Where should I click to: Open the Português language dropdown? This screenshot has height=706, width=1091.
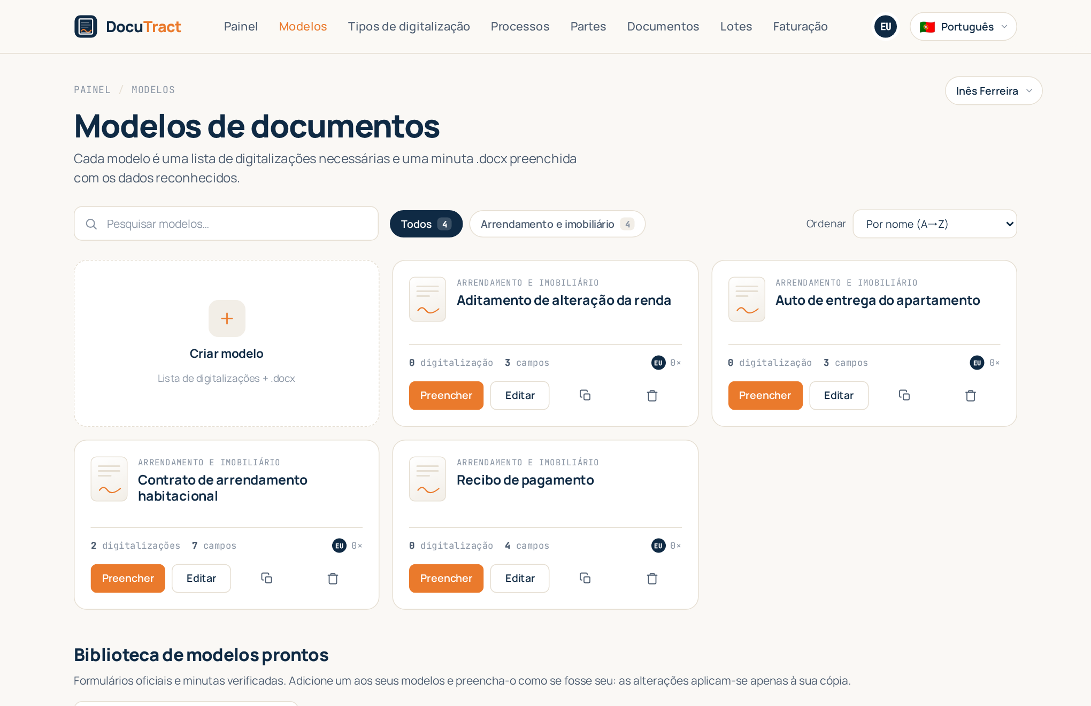tap(963, 26)
